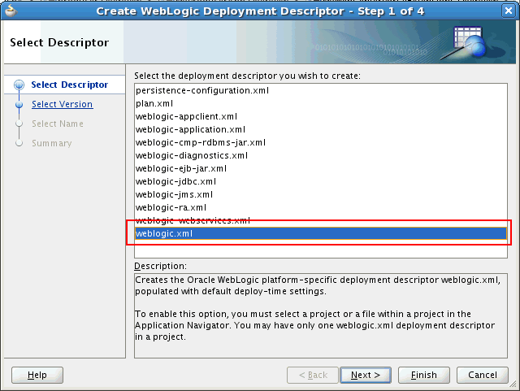
Task: Select weblogic-ra.xml descriptor
Action: coord(321,207)
